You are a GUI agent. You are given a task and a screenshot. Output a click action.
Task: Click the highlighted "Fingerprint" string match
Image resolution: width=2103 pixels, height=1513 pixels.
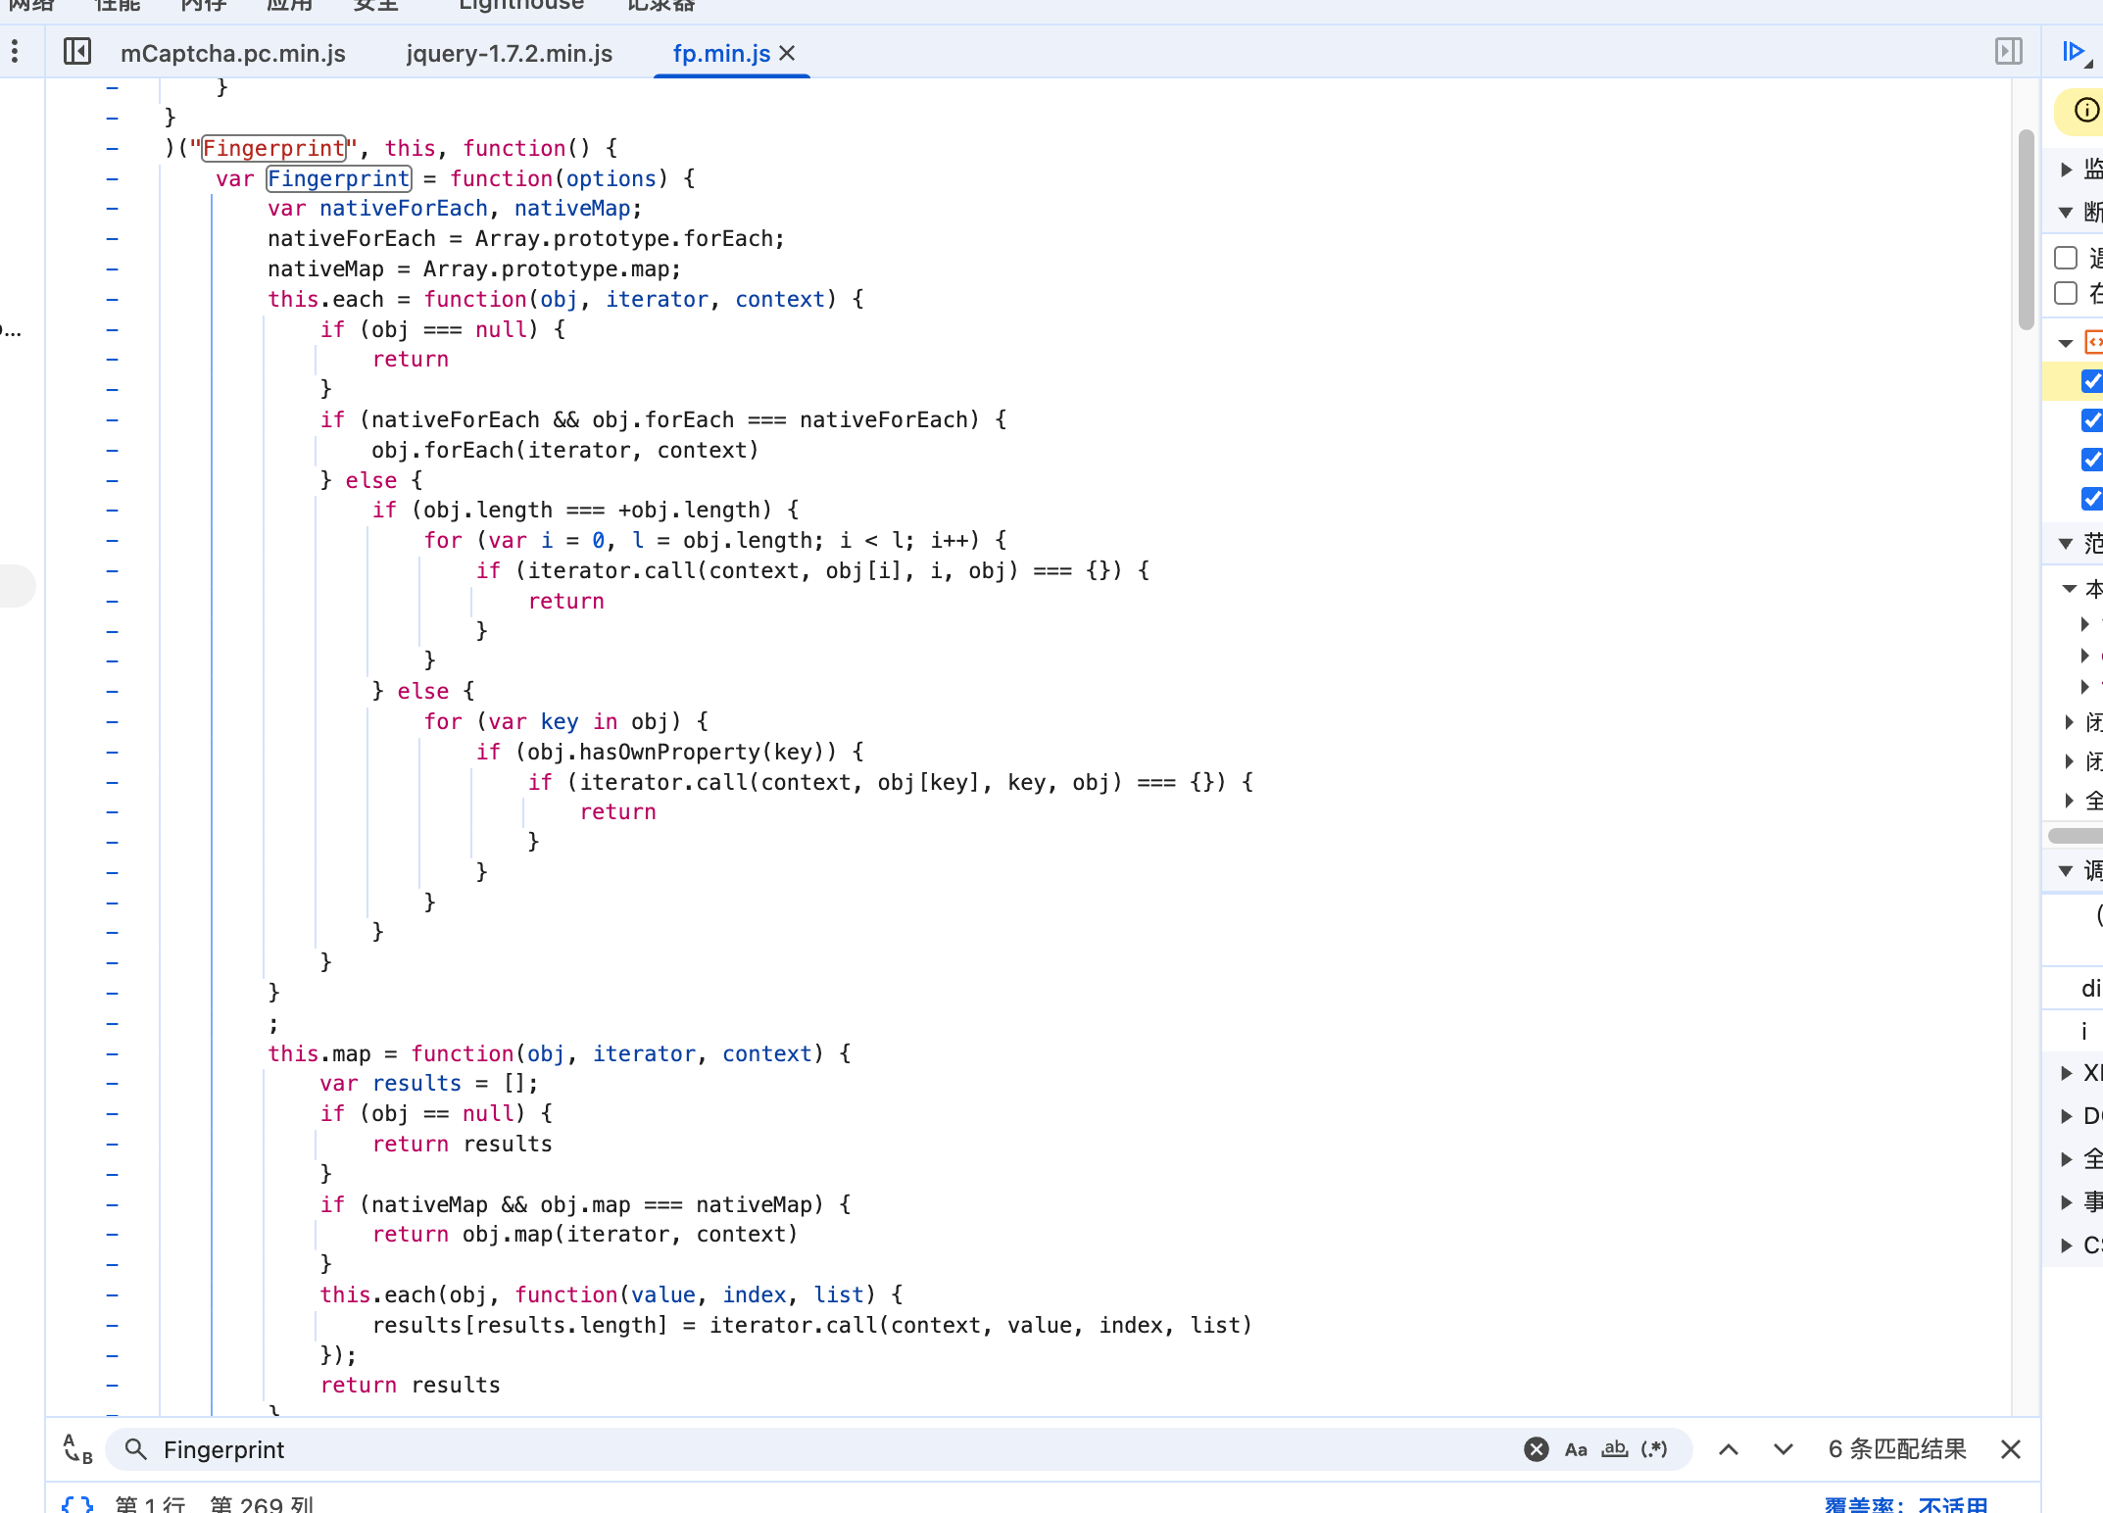point(273,148)
